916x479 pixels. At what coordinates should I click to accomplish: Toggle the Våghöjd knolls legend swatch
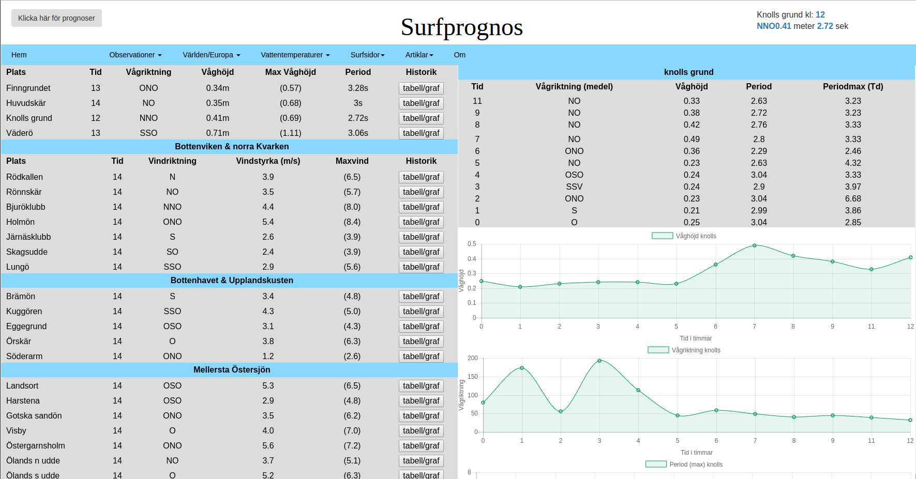(x=662, y=236)
